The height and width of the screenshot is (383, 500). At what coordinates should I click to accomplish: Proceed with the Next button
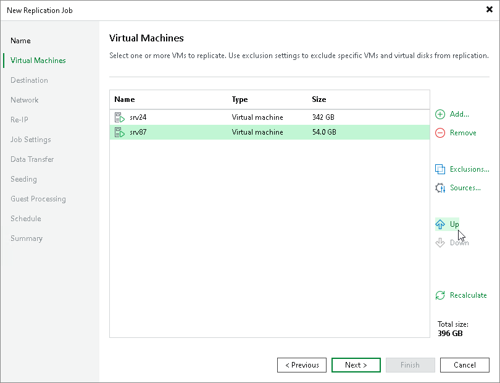click(x=356, y=365)
